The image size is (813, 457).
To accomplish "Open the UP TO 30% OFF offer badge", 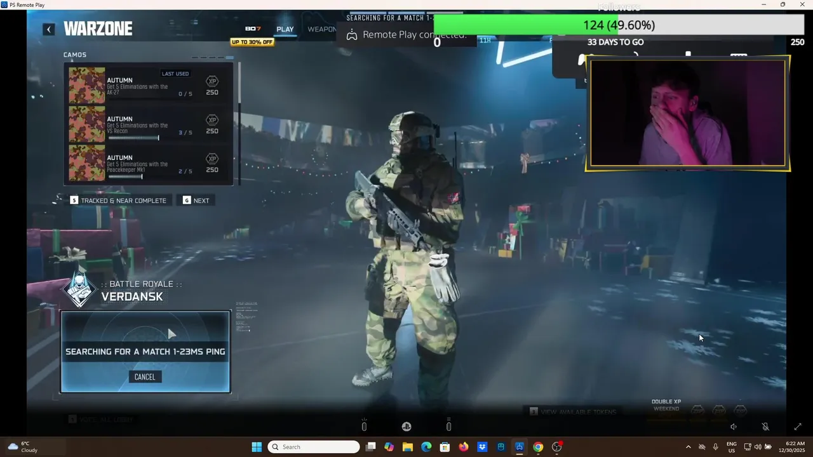I will click(252, 42).
